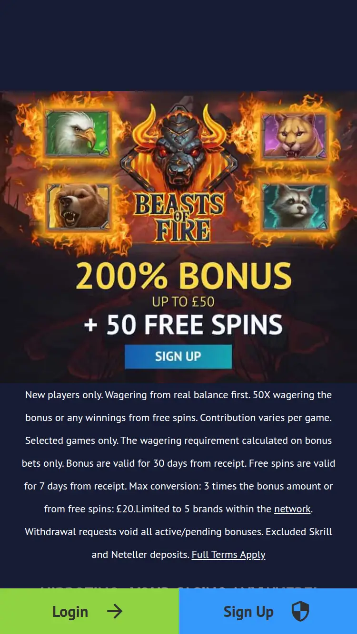Click the horned fire bull emblem
The width and height of the screenshot is (357, 634).
(x=179, y=147)
